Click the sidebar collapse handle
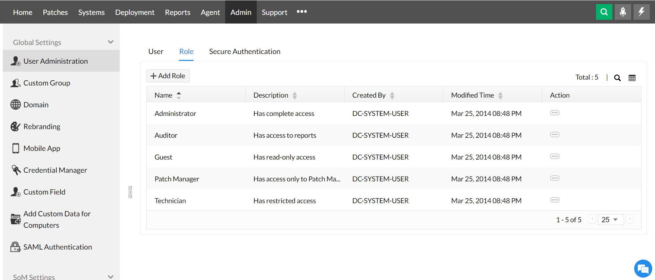This screenshot has height=280, width=655. click(x=130, y=192)
